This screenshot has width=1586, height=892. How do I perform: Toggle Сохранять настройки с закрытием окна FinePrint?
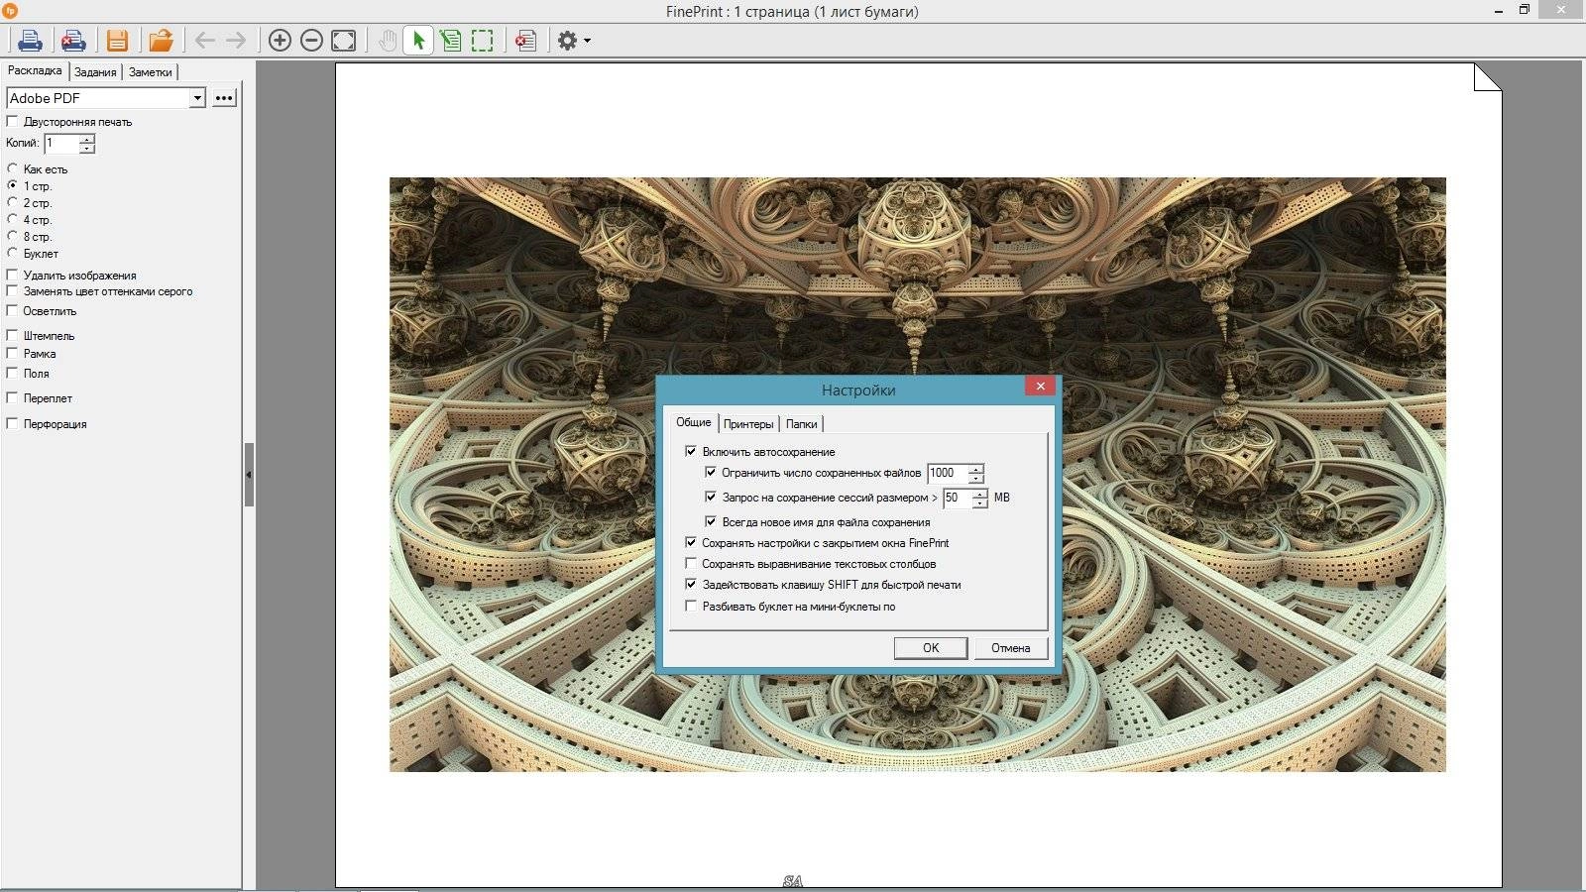tap(691, 542)
